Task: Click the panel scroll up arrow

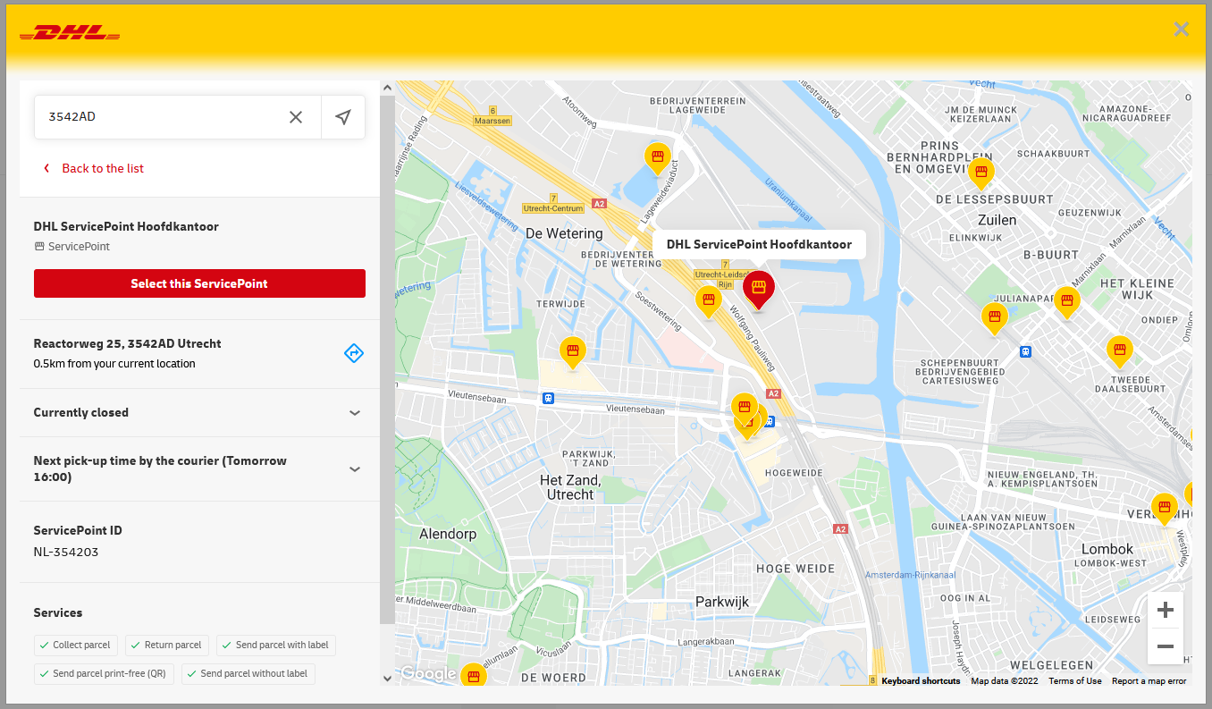Action: point(387,88)
